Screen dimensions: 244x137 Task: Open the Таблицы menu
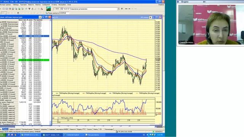(x=16, y=5)
